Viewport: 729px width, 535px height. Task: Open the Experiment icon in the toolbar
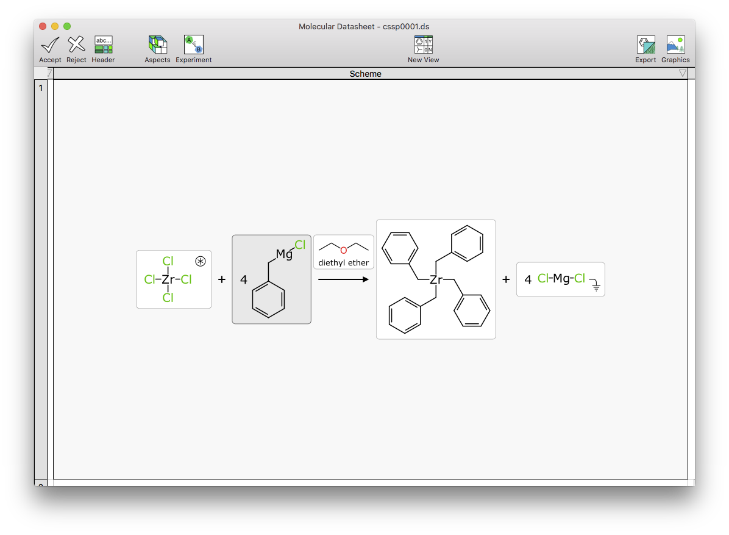coord(193,46)
